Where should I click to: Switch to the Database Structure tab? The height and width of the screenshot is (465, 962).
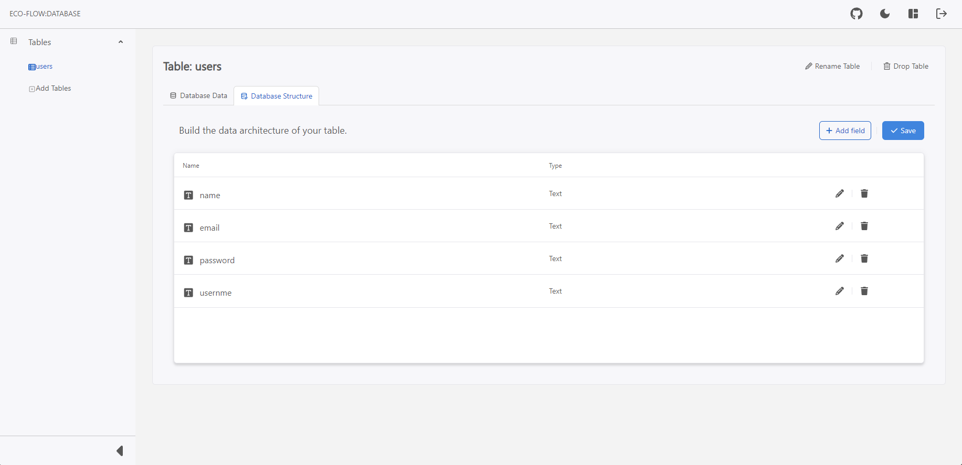(277, 96)
